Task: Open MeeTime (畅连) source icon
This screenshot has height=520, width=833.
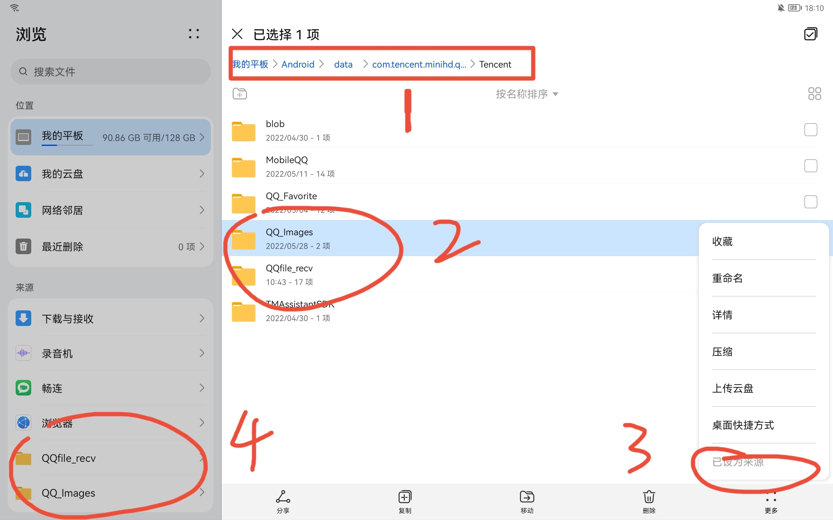Action: tap(23, 388)
